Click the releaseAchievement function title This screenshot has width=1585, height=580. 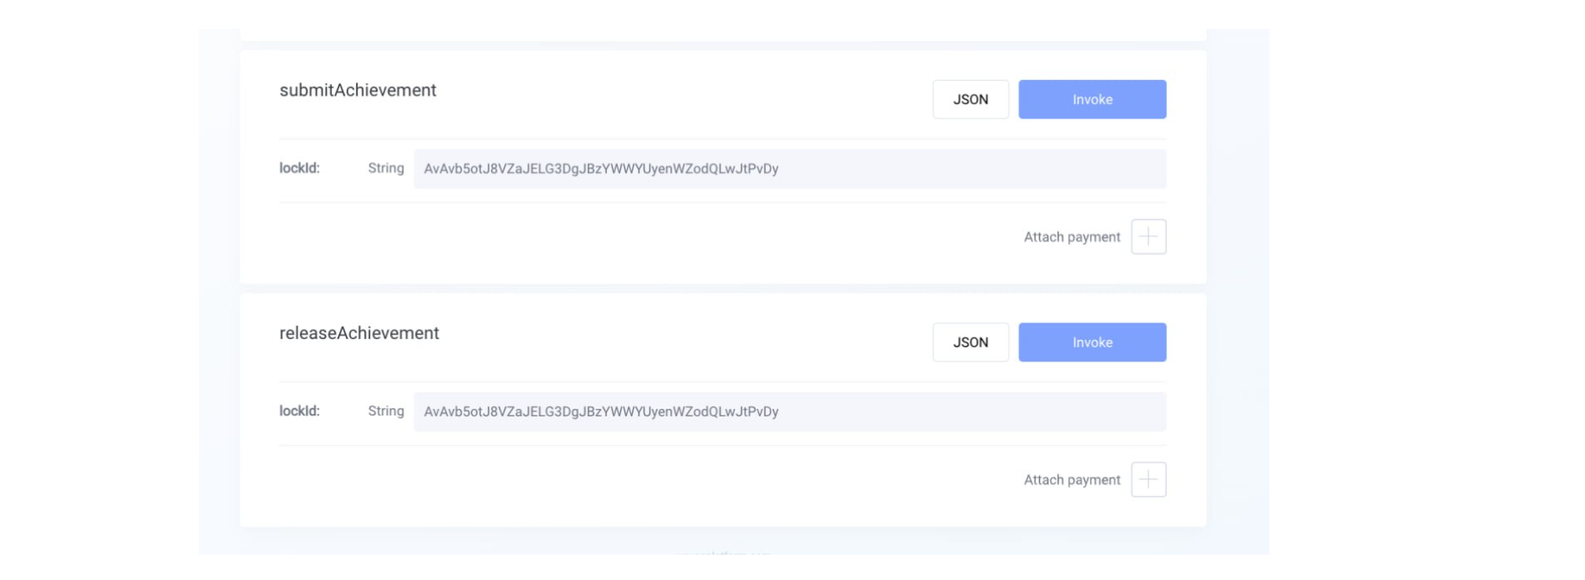tap(359, 333)
